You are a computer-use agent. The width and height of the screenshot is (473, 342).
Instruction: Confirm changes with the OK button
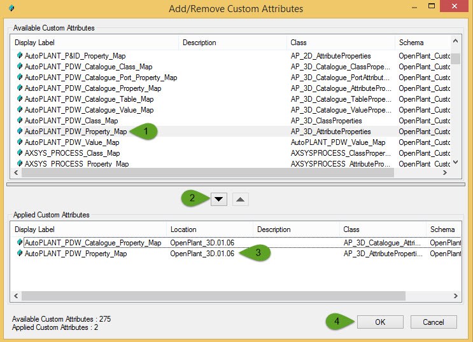pos(380,322)
